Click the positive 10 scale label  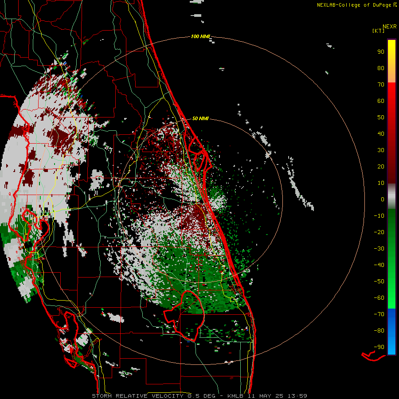pyautogui.click(x=381, y=183)
